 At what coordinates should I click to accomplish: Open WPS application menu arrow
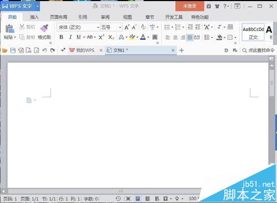[x=38, y=6]
